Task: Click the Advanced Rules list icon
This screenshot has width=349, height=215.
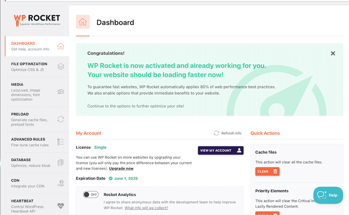Action: pyautogui.click(x=61, y=142)
